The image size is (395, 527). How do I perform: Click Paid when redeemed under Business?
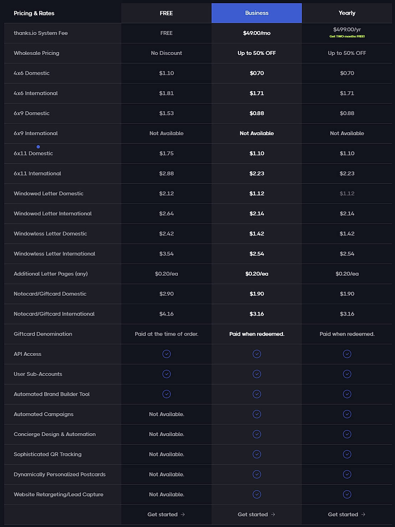tap(257, 334)
